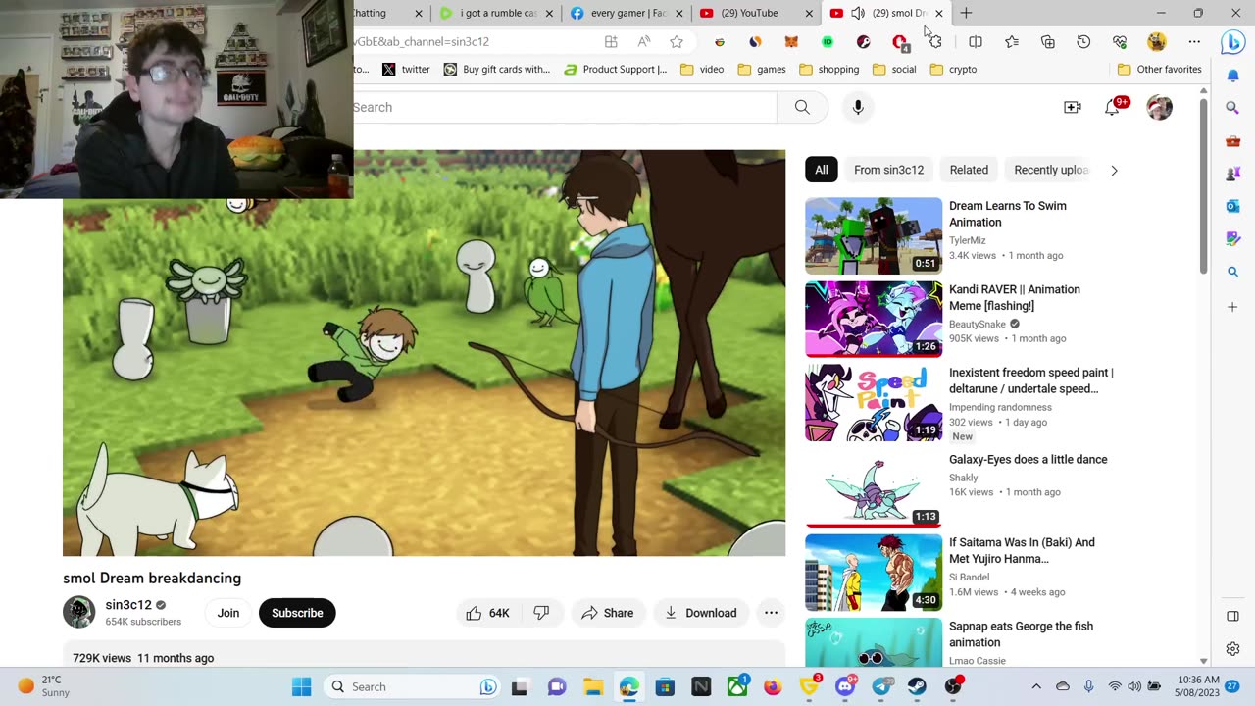1255x706 pixels.
Task: Open the Edge Favorites list icon
Action: (x=1012, y=41)
